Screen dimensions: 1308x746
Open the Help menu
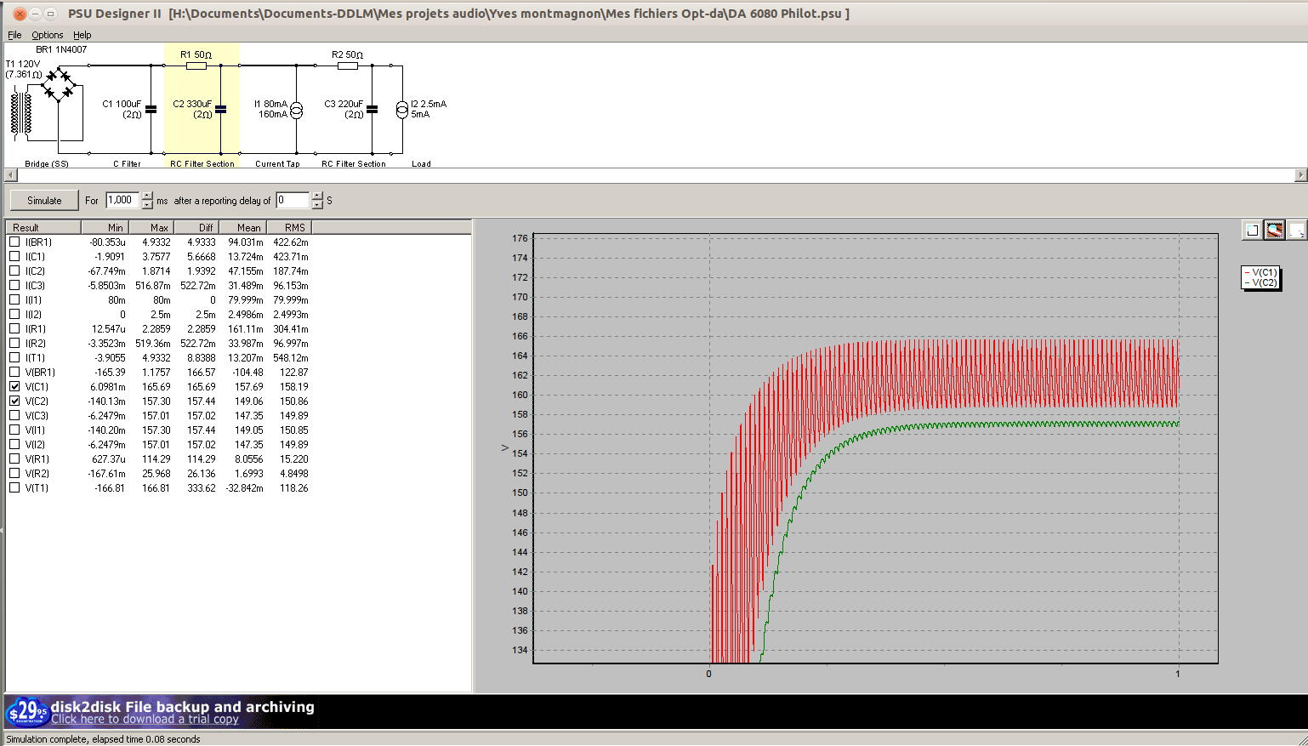[x=82, y=35]
